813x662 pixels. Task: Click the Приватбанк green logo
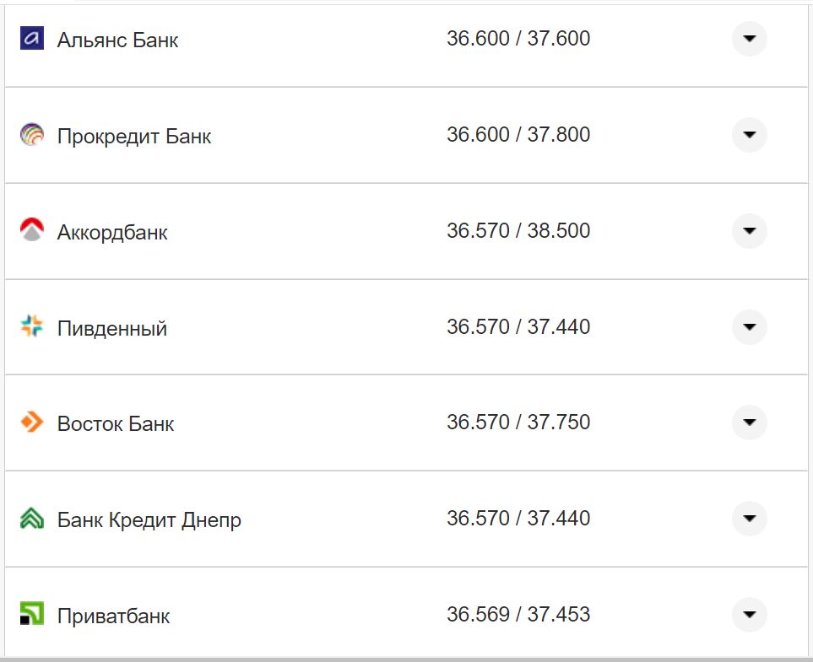click(x=32, y=616)
